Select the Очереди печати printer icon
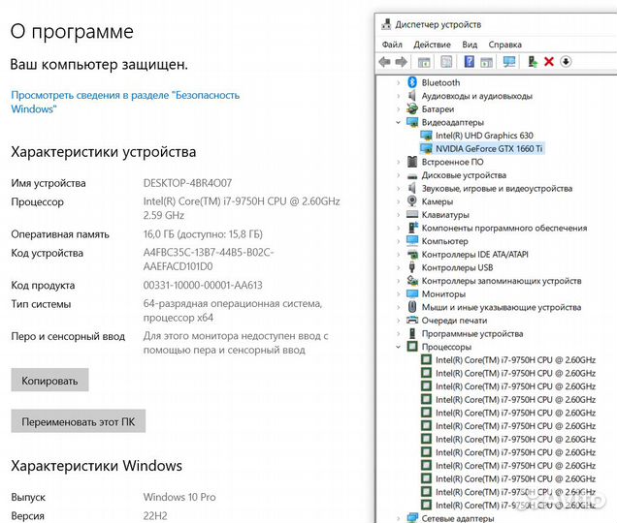The width and height of the screenshot is (617, 523). click(x=412, y=320)
